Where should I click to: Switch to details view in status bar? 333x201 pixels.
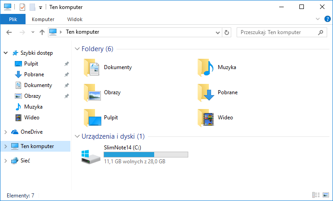click(316, 195)
